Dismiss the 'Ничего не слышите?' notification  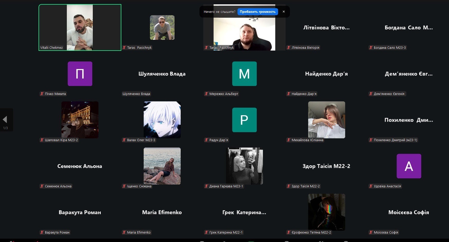[x=283, y=12]
